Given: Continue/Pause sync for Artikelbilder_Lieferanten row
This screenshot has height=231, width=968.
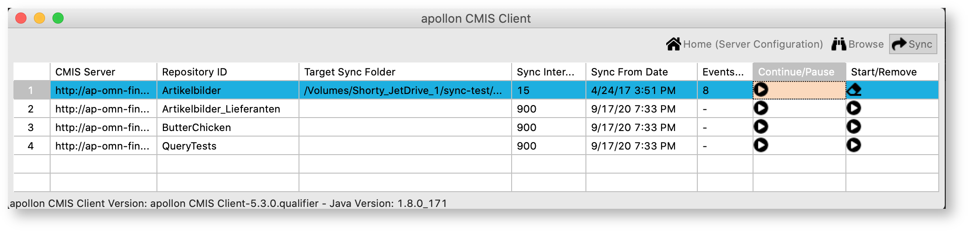Looking at the screenshot, I should [x=760, y=108].
